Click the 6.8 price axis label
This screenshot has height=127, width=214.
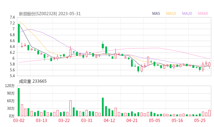[12, 35]
